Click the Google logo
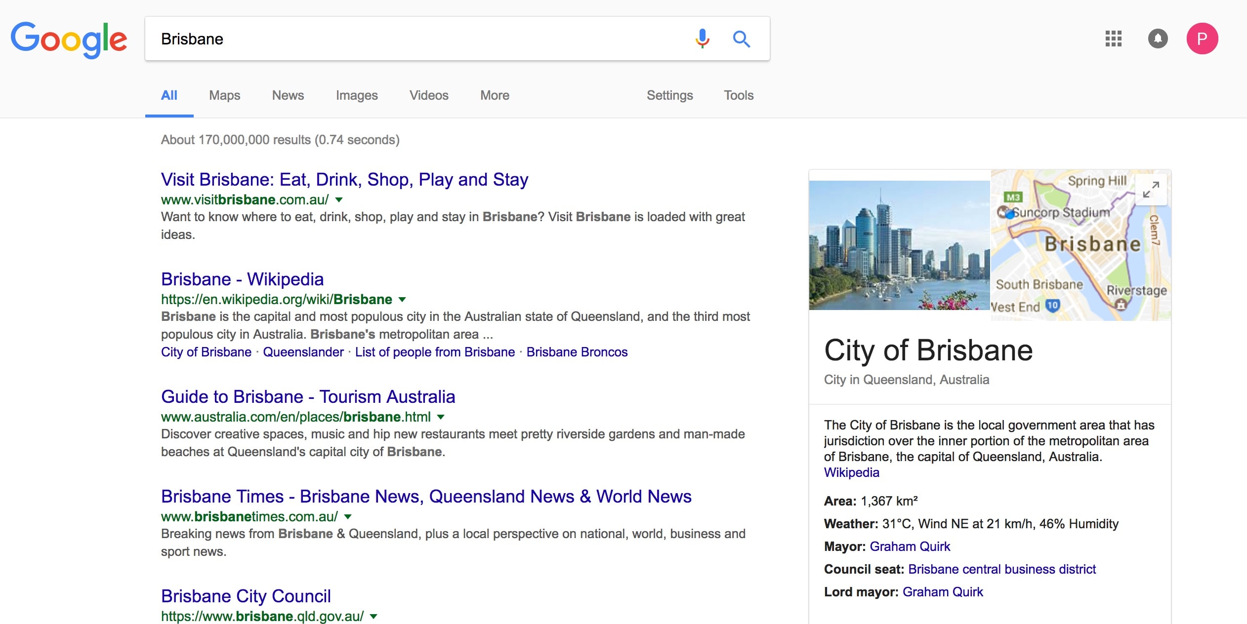 click(x=69, y=39)
